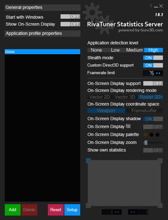The image size is (168, 220).
Task: Select the Global profile in list
Action: pos(42,52)
